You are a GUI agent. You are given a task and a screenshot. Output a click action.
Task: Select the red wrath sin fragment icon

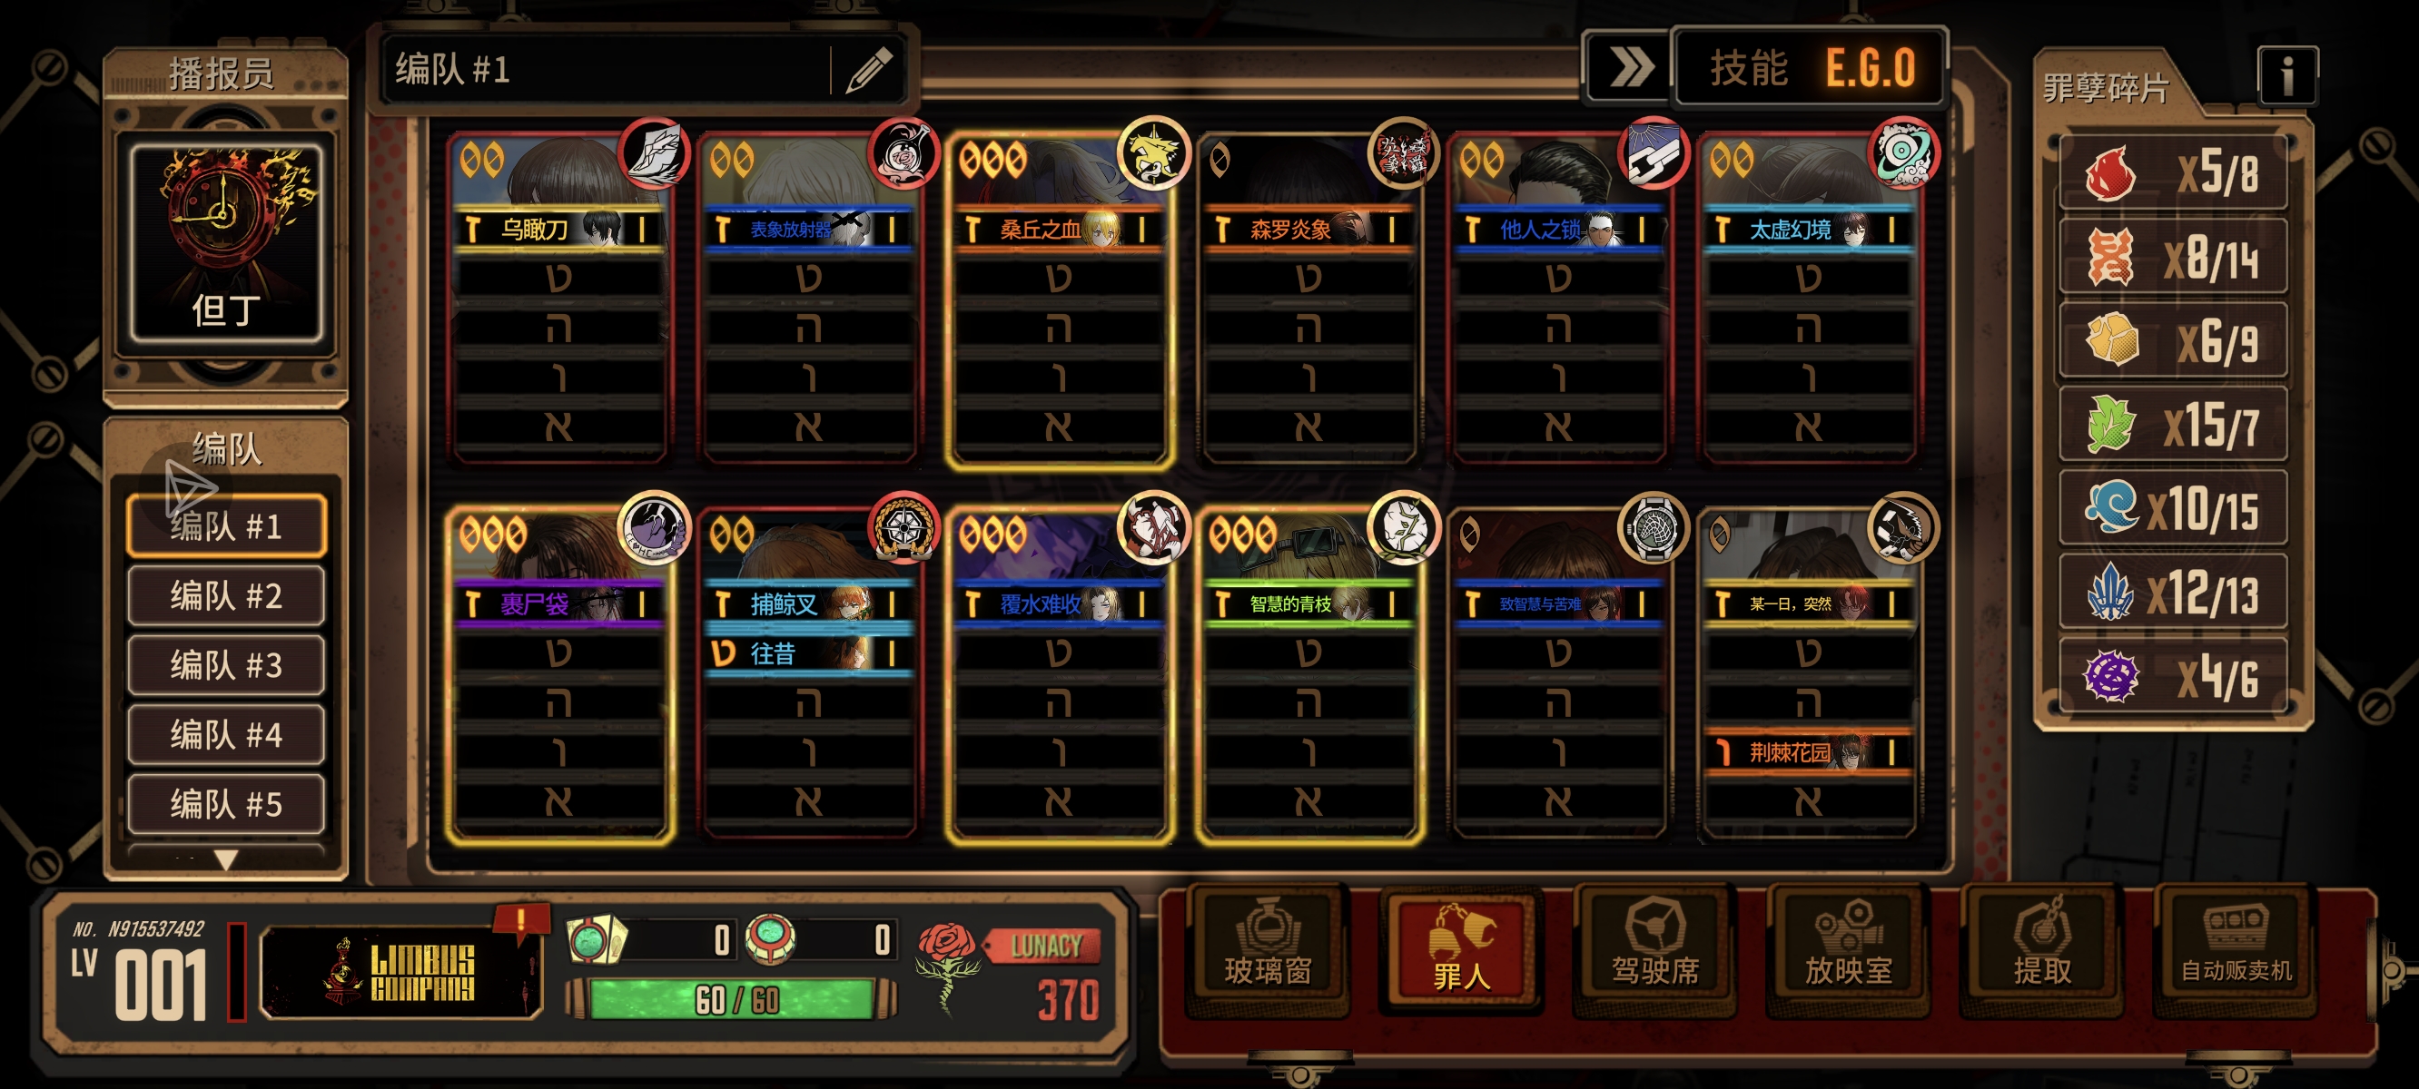coord(2109,173)
